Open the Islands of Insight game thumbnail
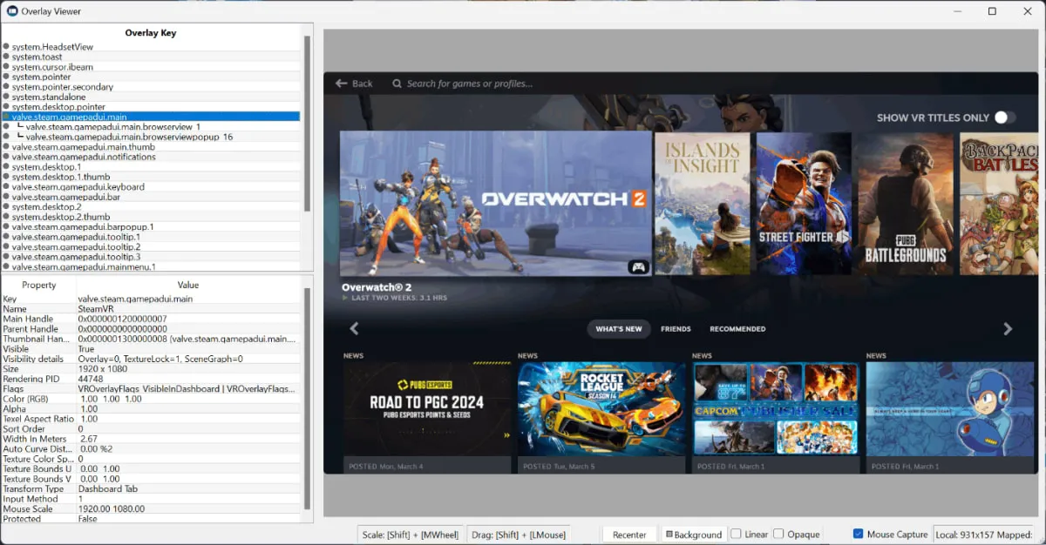Image resolution: width=1046 pixels, height=545 pixels. pyautogui.click(x=703, y=204)
